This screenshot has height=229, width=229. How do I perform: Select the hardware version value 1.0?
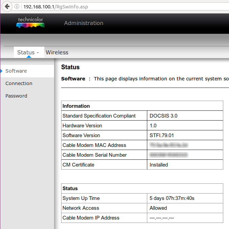coord(153,125)
